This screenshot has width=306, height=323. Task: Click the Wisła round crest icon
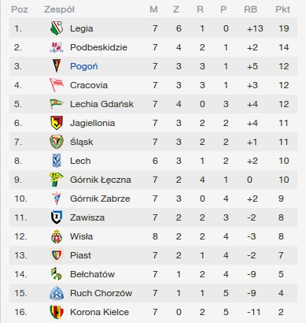pyautogui.click(x=57, y=236)
